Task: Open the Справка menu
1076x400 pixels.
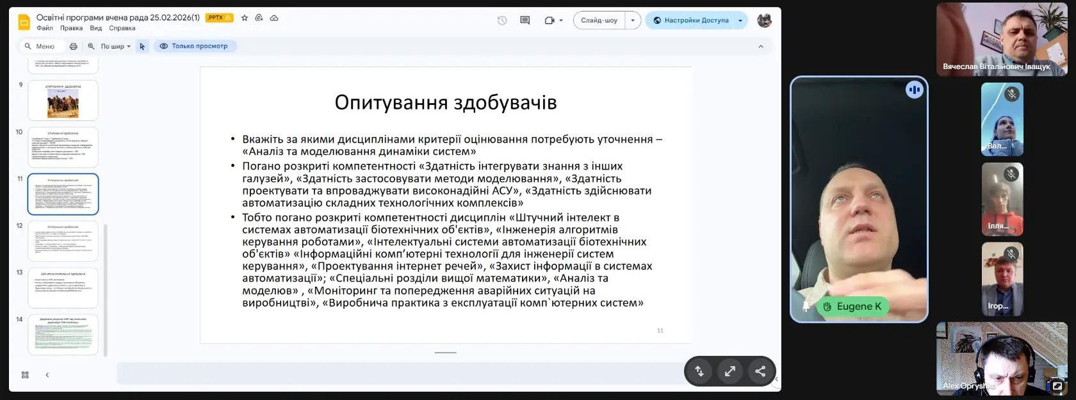Action: (x=122, y=28)
